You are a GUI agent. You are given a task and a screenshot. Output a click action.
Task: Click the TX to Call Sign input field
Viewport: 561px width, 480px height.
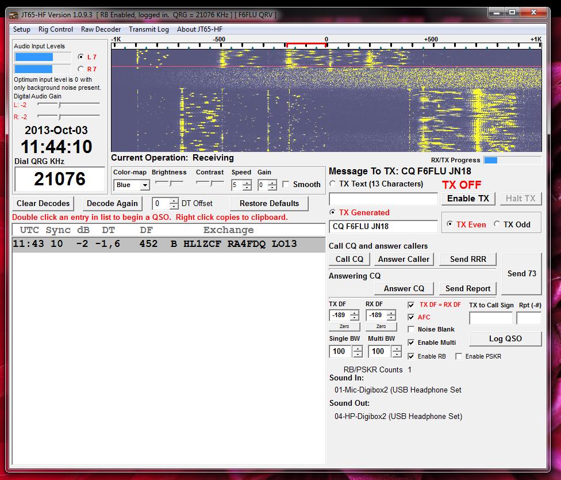491,318
